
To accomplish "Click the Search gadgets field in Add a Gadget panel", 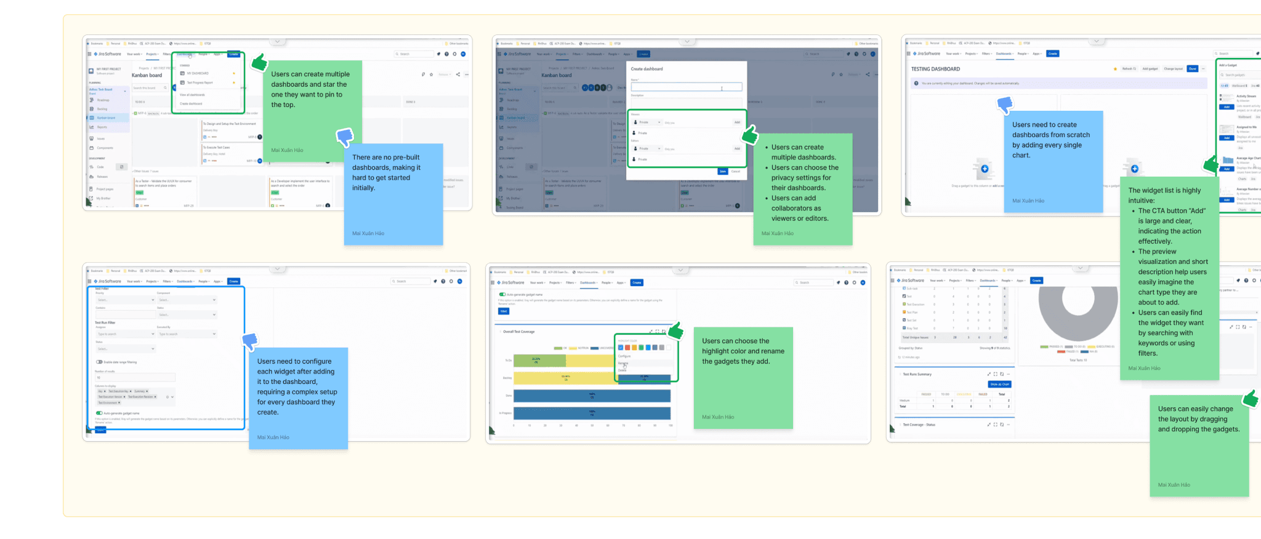I will pos(1241,74).
